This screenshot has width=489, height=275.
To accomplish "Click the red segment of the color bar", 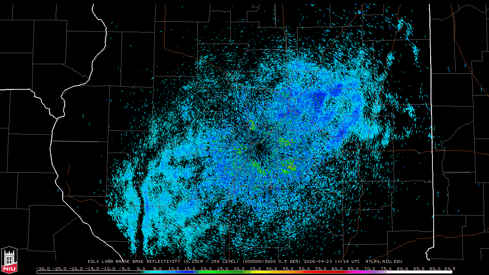I will pyautogui.click(x=323, y=272).
